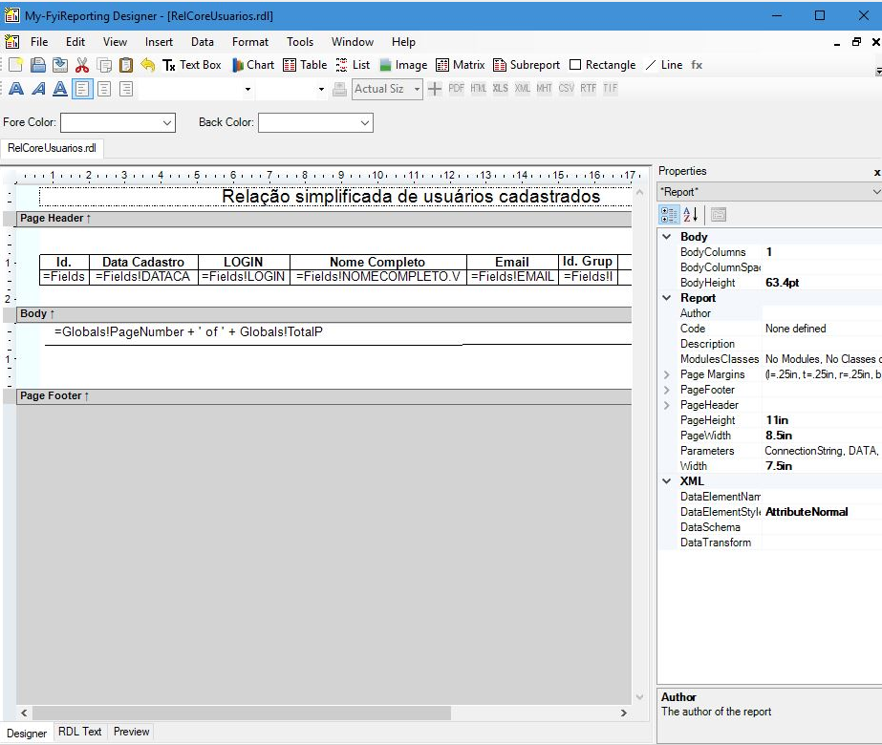Screen dimensions: 882x745
Task: Toggle underline text formatting
Action: pos(59,89)
